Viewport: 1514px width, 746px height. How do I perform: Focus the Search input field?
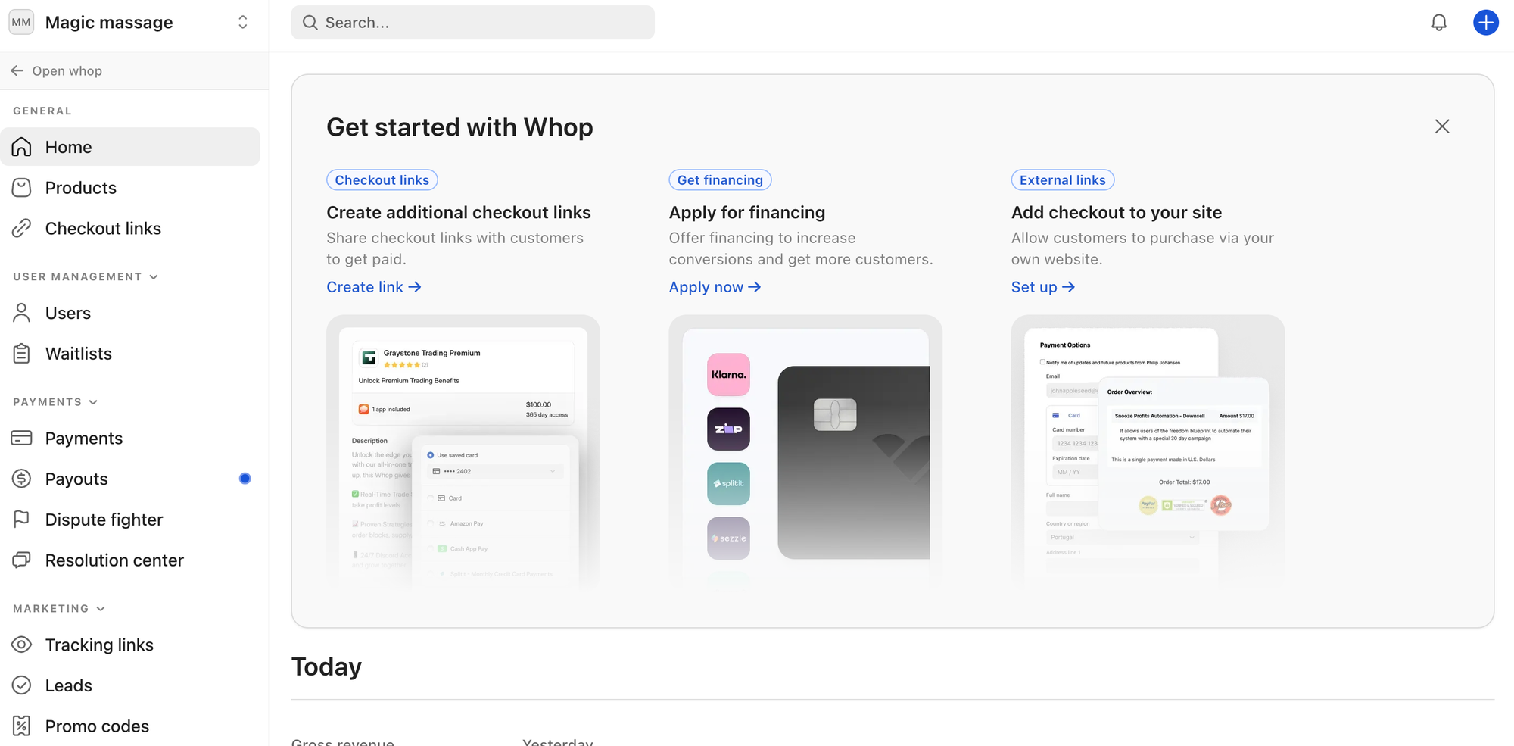[x=472, y=23]
